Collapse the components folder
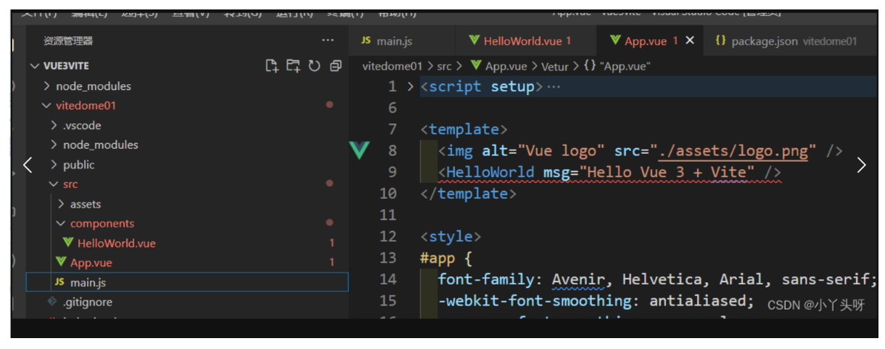 pyautogui.click(x=61, y=223)
